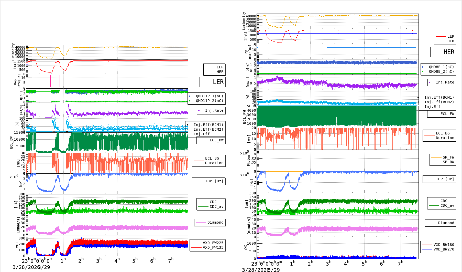
Task: Select Inj.Eff(BCM2) in the left plot legend
Action: (208, 129)
